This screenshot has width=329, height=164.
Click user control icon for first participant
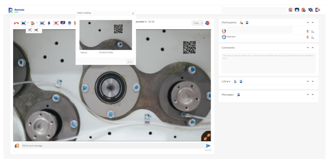313,32
